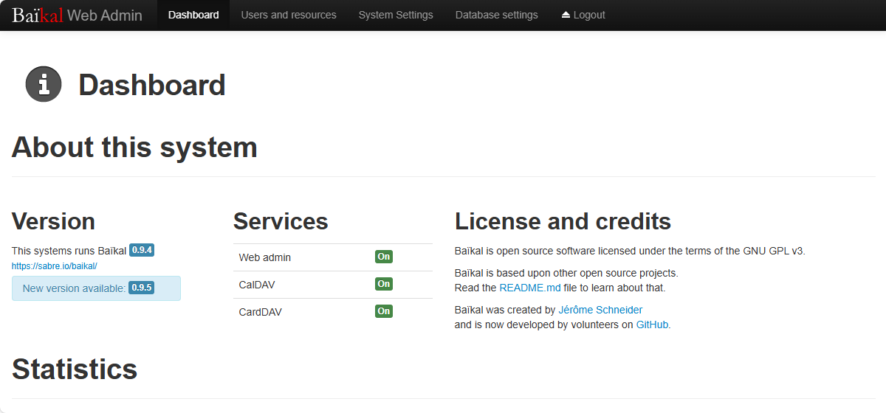The image size is (886, 413).
Task: Select the Web admin service row label
Action: click(265, 257)
